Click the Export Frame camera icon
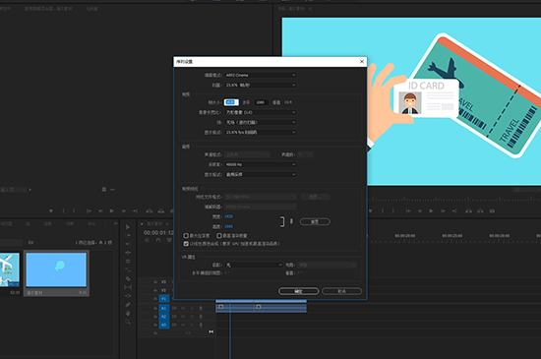The width and height of the screenshot is (541, 359). click(x=492, y=210)
